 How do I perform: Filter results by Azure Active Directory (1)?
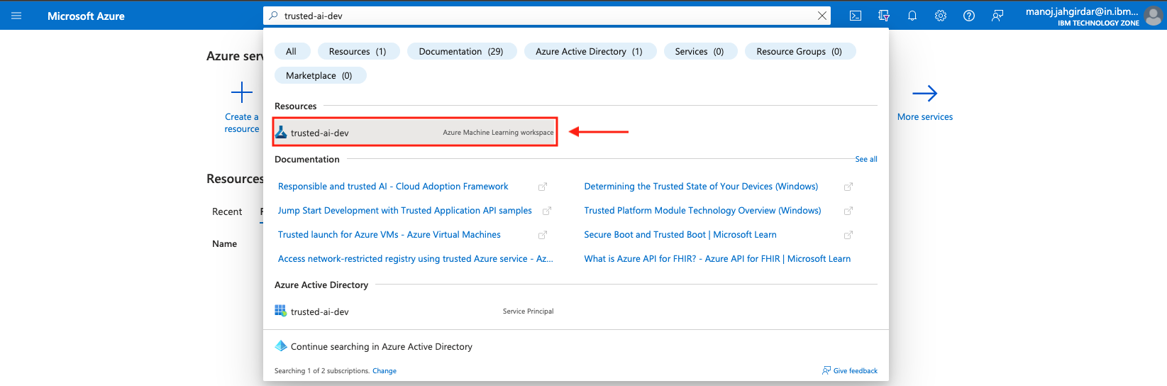click(589, 51)
